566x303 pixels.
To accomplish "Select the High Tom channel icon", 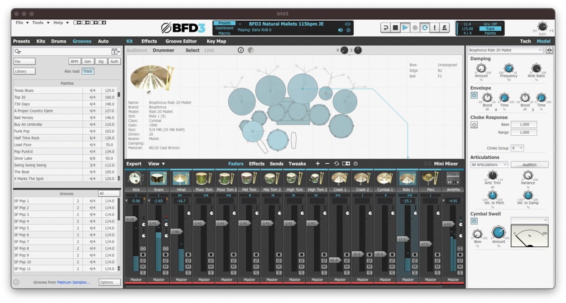I will (x=294, y=178).
